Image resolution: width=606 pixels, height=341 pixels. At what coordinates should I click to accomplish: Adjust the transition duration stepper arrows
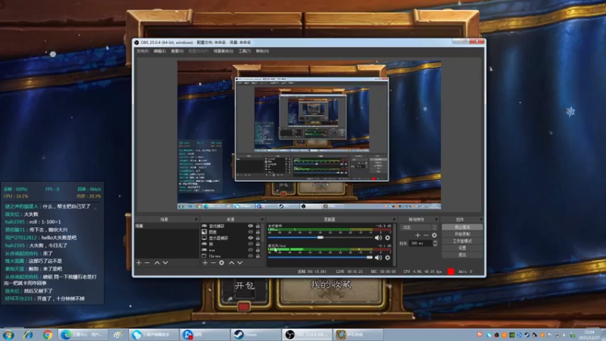(435, 243)
